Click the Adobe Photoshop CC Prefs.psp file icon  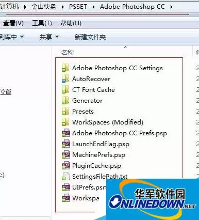(65, 133)
